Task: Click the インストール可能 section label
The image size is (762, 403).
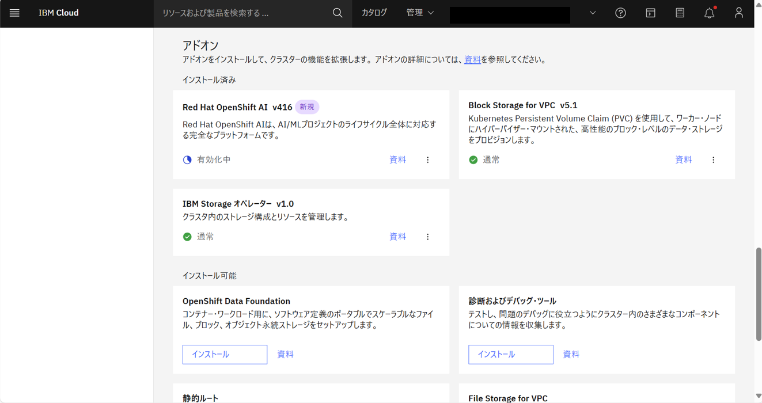Action: tap(209, 276)
